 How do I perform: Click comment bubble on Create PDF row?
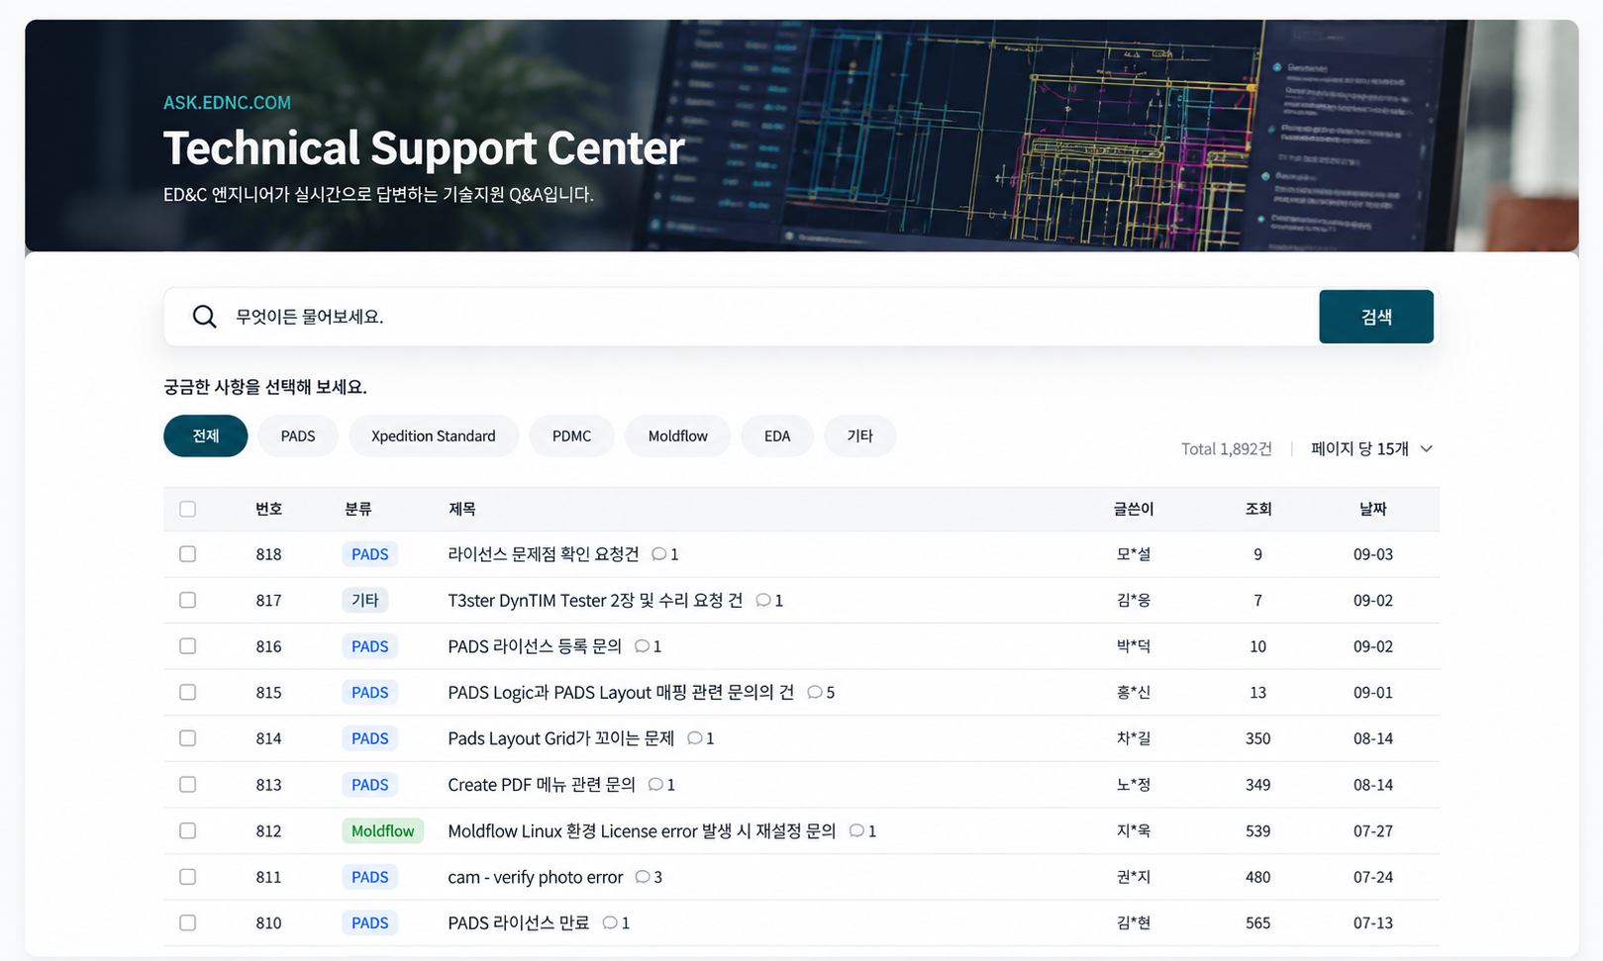pos(655,785)
